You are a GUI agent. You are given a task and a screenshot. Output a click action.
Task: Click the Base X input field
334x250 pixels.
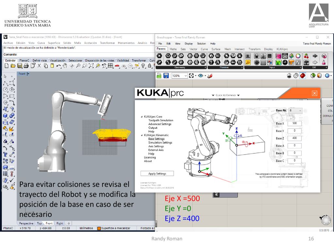click(x=295, y=123)
